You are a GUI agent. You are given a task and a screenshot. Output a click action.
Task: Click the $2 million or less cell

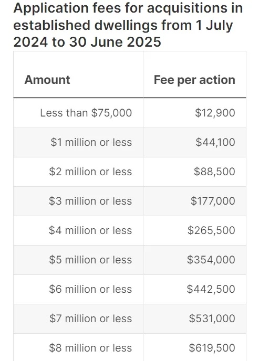click(78, 172)
